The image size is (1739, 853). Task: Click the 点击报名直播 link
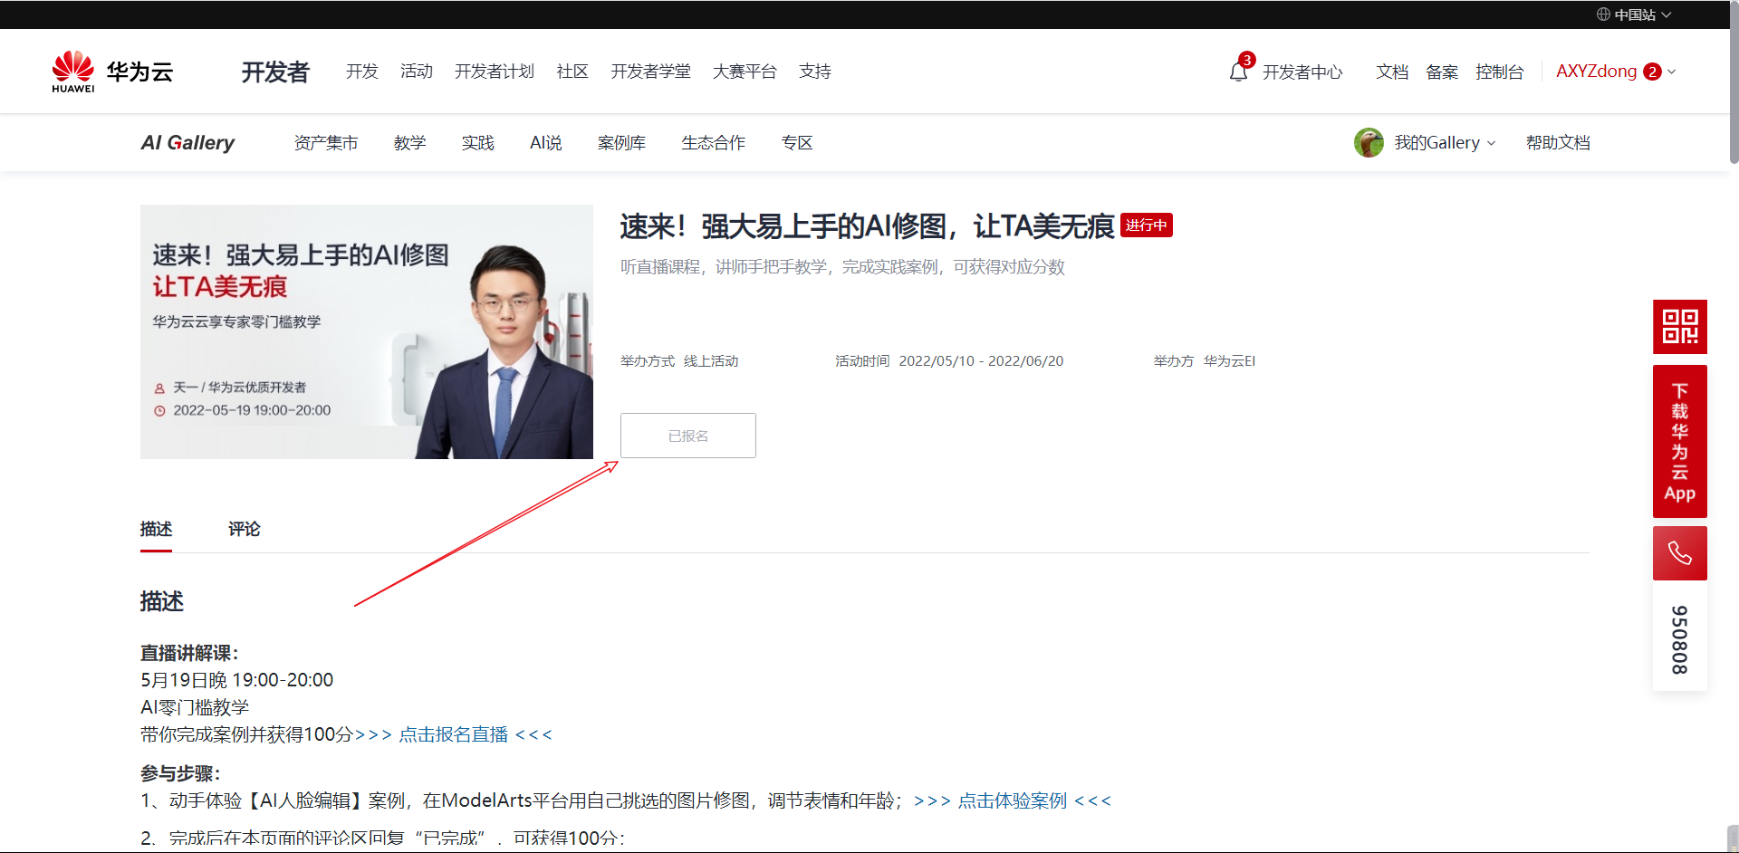pyautogui.click(x=454, y=734)
